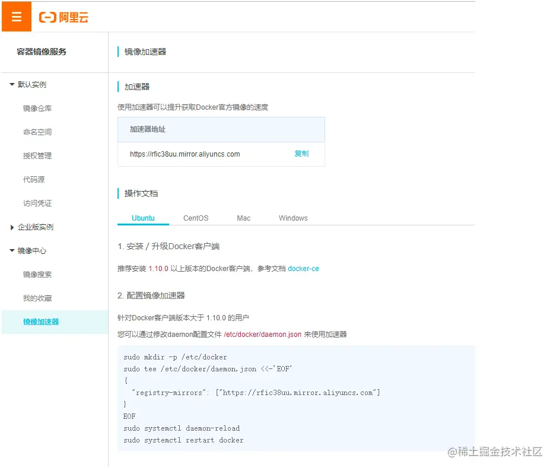Click the /etc/docker/daemon.json path text

coord(263,335)
